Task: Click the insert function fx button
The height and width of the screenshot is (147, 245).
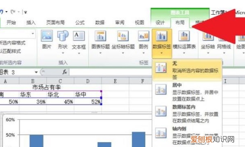Action: (65, 72)
